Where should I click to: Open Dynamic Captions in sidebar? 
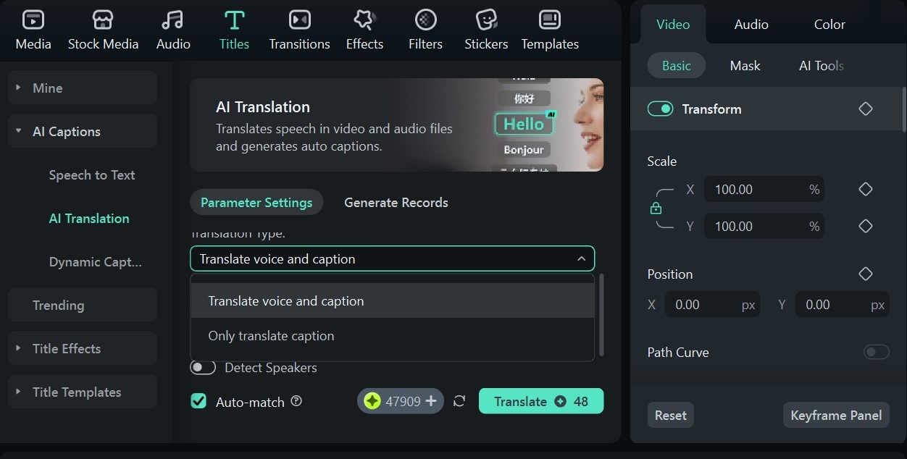(95, 261)
